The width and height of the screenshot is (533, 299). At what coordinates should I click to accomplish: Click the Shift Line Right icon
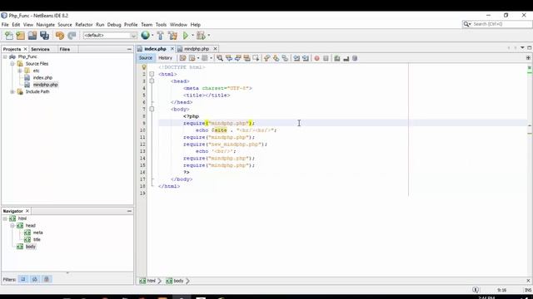tap(306, 58)
